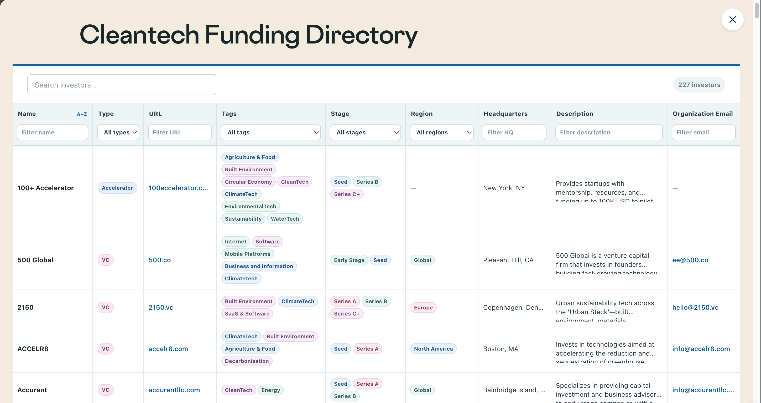This screenshot has width=761, height=403.
Task: Click VC tag in 500 Global row
Action: (106, 260)
